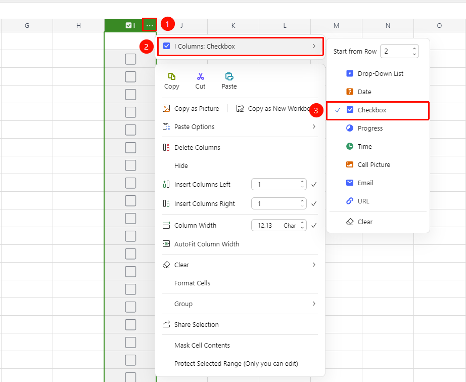
Task: Select column H header
Action: coord(78,26)
